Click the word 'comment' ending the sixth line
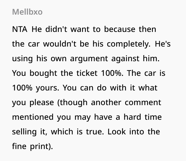 coord(143,102)
